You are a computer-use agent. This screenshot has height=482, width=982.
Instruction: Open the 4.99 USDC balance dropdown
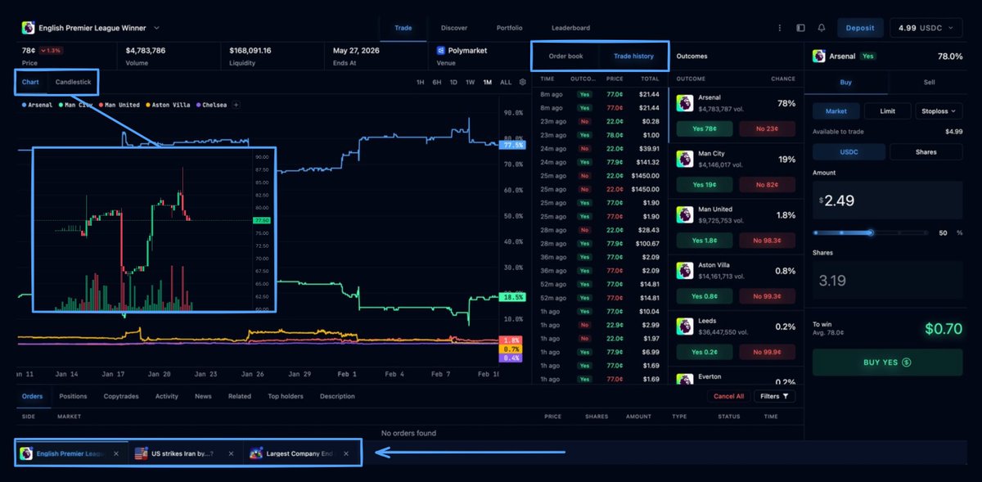(927, 28)
